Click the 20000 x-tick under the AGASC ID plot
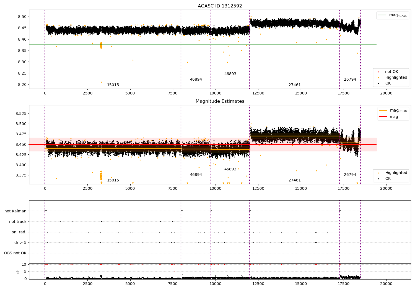 click(386, 93)
